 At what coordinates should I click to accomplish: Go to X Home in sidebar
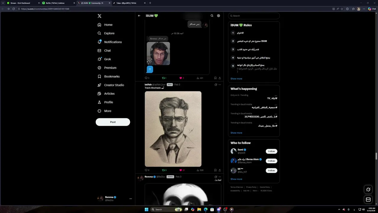(105, 25)
